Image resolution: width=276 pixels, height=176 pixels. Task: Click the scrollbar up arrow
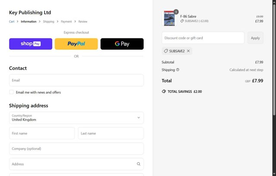point(274,2)
